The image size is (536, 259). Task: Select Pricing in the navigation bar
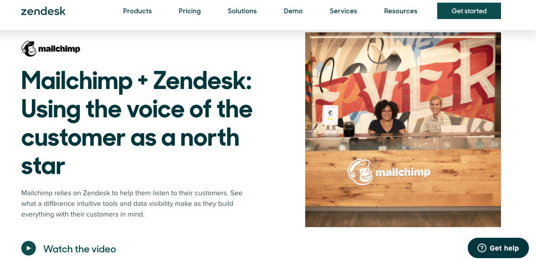pos(190,11)
